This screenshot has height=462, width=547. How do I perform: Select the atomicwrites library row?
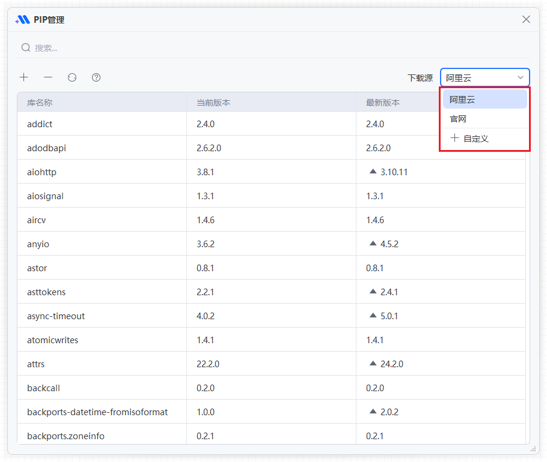(272, 340)
